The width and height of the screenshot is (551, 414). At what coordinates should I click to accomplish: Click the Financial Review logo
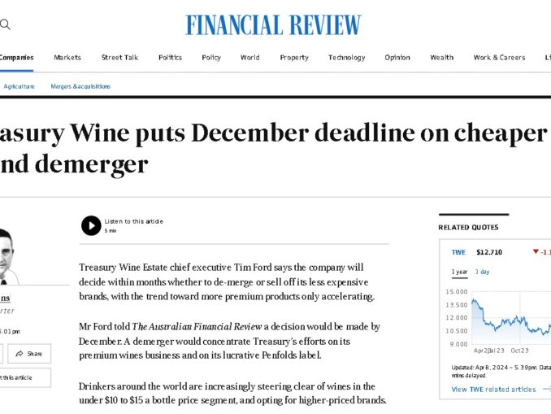pos(273,25)
